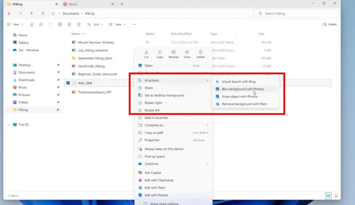Open a new tab with plus button
Viewport: 355px width, 205px height.
[x=122, y=4]
